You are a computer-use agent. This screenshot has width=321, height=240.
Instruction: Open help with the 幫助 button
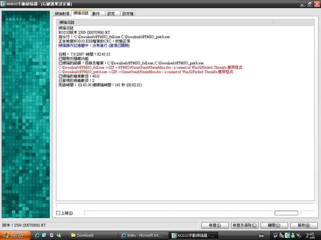click(x=304, y=225)
